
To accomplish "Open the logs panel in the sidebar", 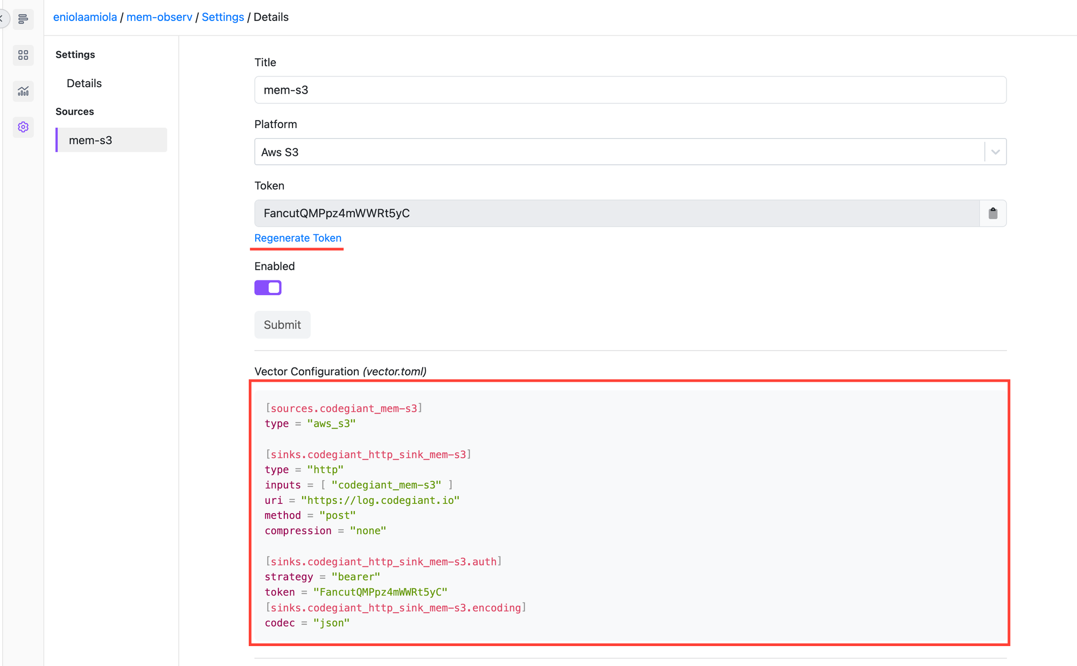I will tap(23, 19).
